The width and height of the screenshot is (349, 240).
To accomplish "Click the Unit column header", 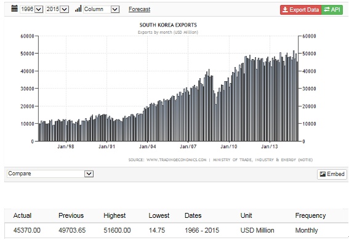I will tap(246, 215).
